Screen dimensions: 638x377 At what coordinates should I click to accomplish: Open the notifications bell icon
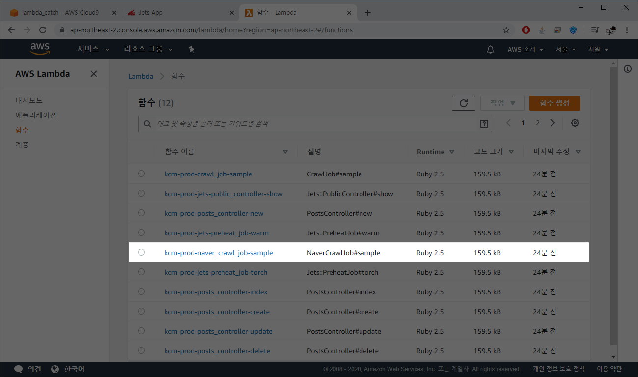490,49
